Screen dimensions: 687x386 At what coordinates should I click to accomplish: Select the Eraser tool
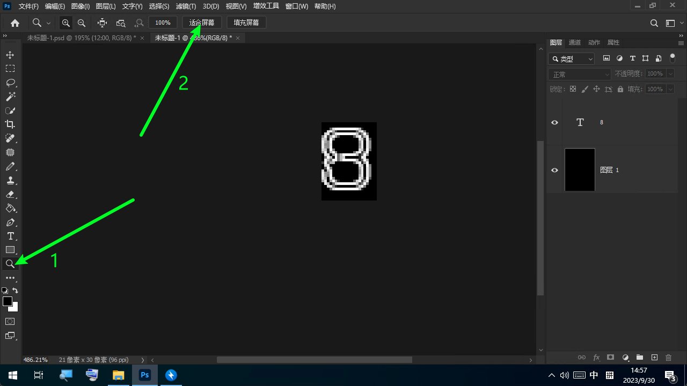point(10,194)
